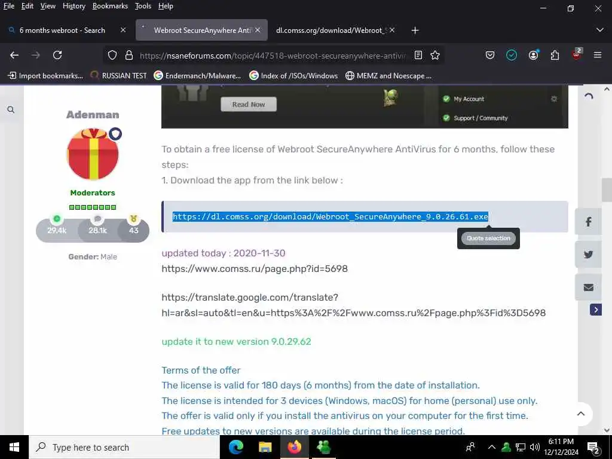The width and height of the screenshot is (612, 459).
Task: Open MEMZ and Noescape bookmark
Action: (x=388, y=76)
